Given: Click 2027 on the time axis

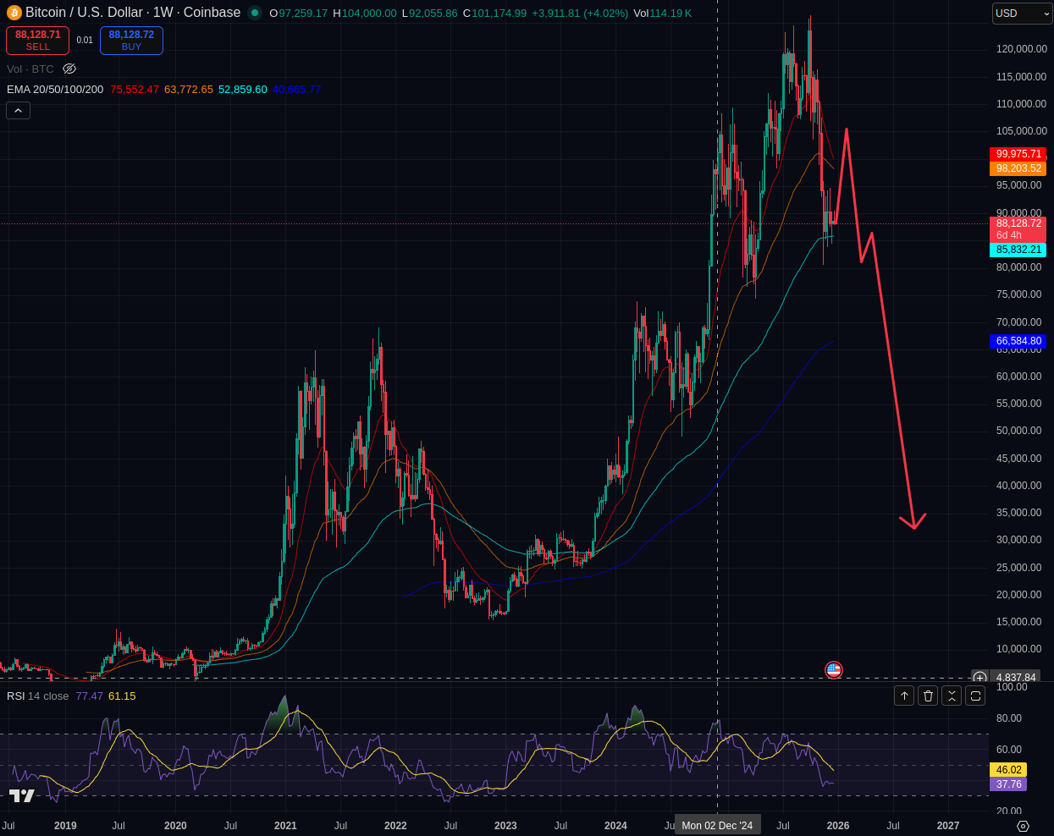Looking at the screenshot, I should pos(948,826).
